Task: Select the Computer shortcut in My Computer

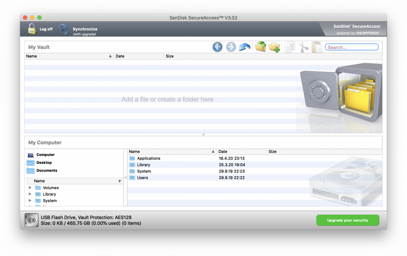Action: point(41,155)
